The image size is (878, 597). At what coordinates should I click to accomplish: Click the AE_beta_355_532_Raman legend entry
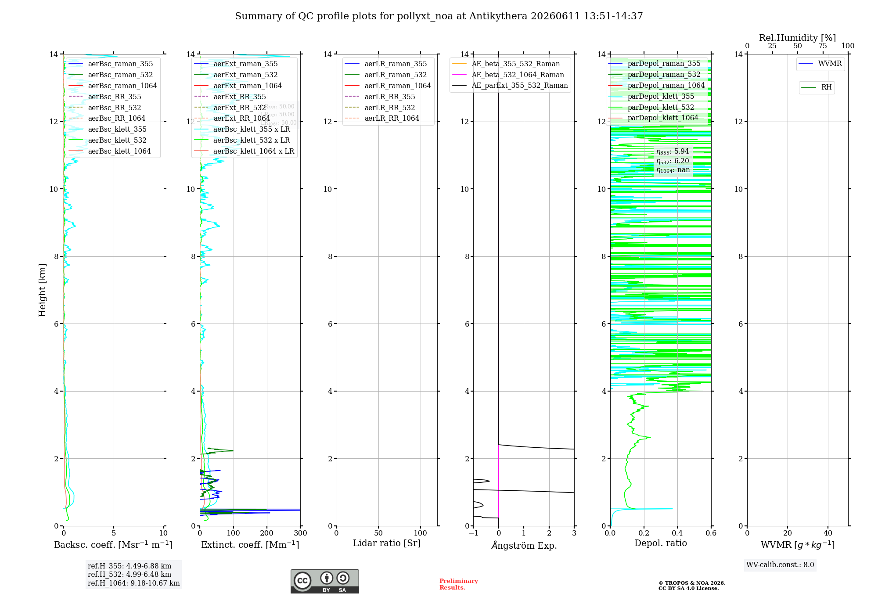pos(506,64)
